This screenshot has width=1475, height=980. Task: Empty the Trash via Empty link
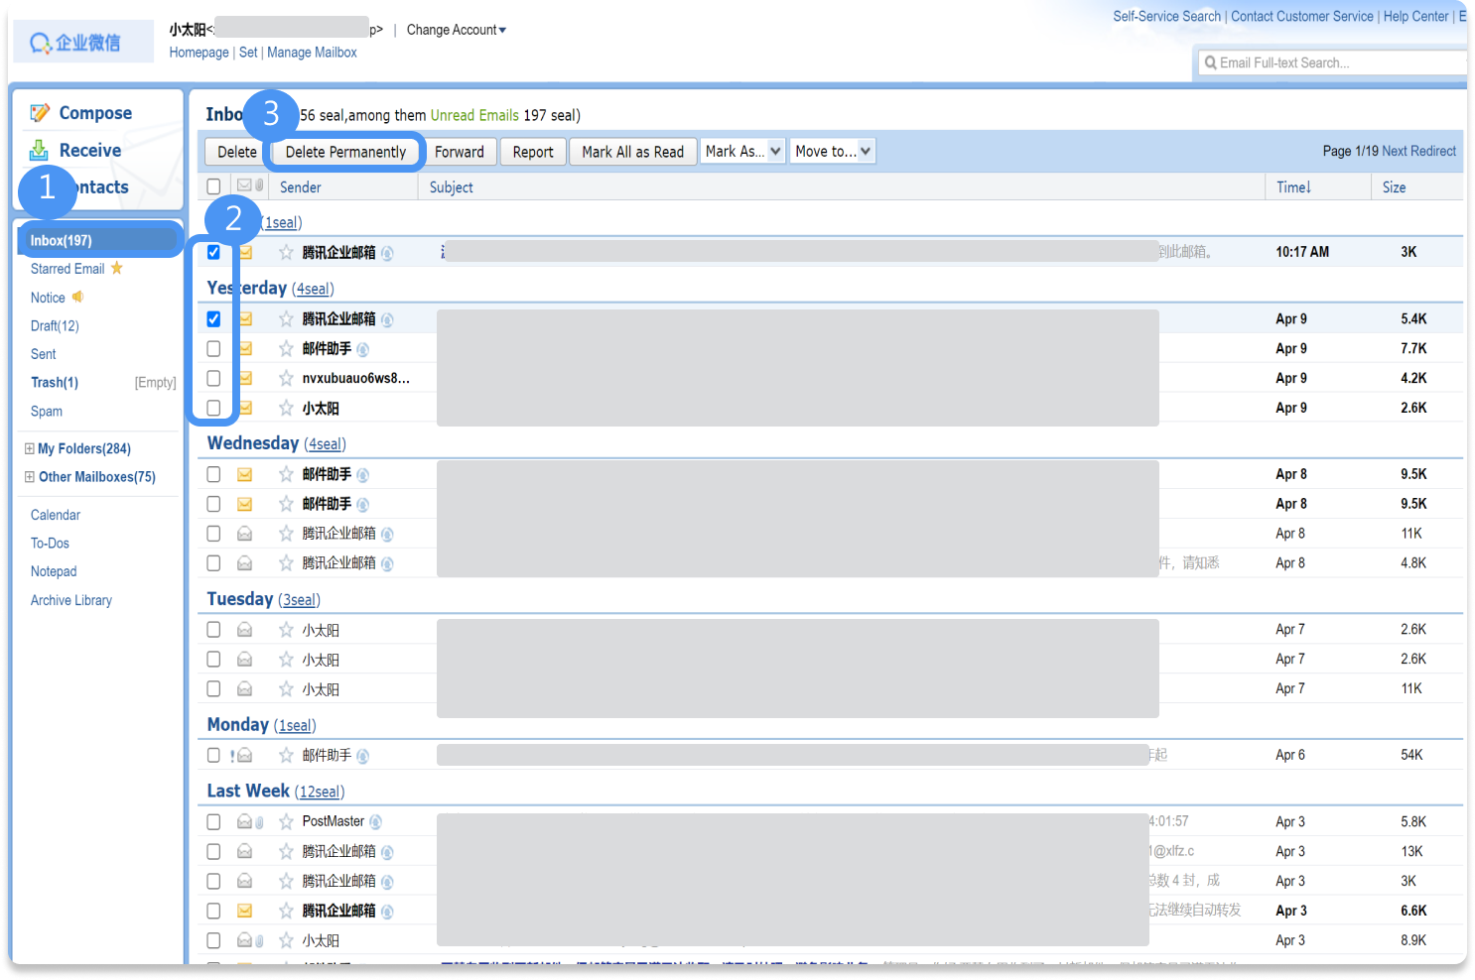coord(156,383)
